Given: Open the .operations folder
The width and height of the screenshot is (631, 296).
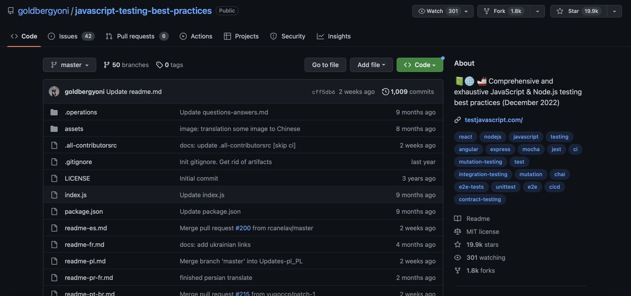Looking at the screenshot, I should (81, 112).
